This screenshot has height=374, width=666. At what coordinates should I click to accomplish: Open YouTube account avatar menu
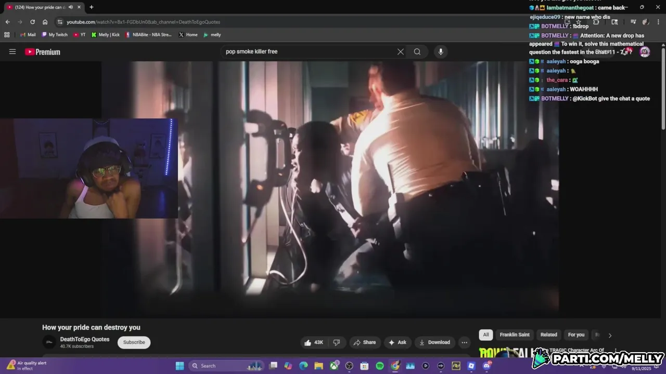[645, 51]
